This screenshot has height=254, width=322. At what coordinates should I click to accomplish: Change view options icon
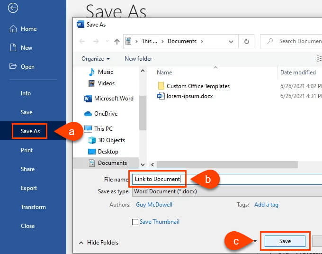(319, 59)
